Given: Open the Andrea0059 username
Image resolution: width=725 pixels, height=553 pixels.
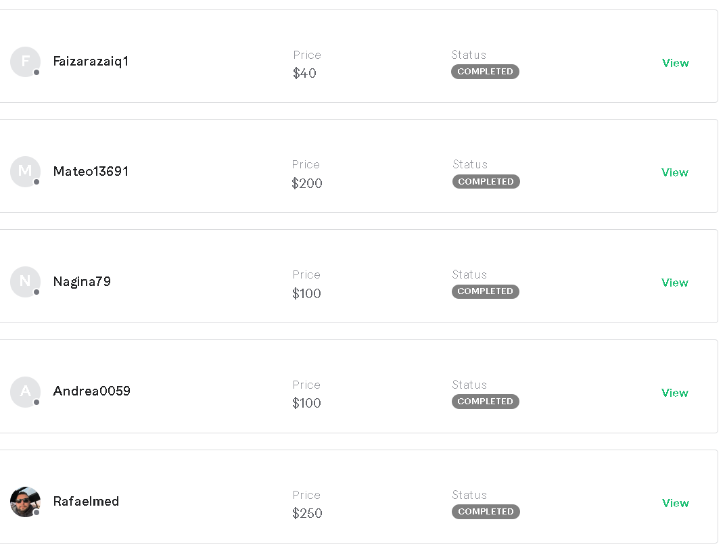Looking at the screenshot, I should pos(91,391).
